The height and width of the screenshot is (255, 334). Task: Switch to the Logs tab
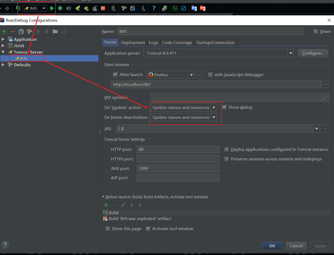[x=153, y=43]
